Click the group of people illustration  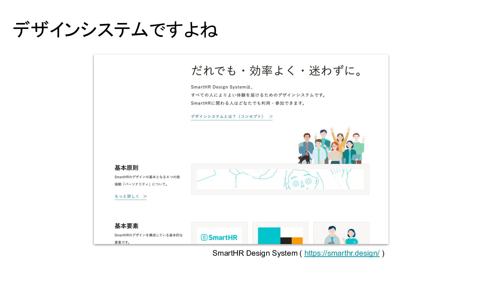point(331,145)
